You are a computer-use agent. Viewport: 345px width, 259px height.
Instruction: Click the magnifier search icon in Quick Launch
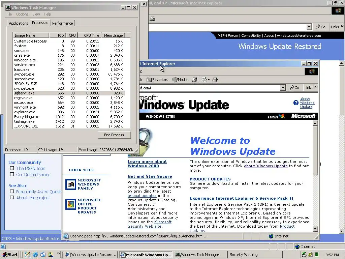coord(51,255)
